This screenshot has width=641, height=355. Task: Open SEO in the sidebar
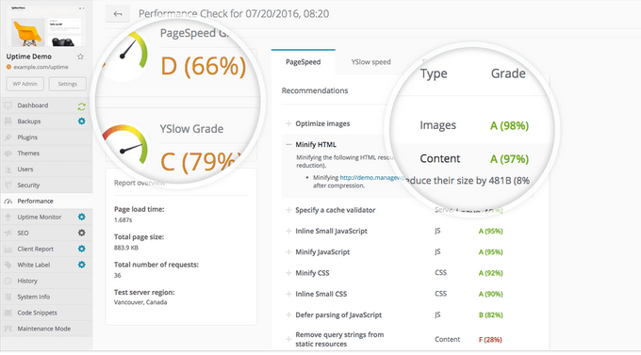click(x=46, y=233)
